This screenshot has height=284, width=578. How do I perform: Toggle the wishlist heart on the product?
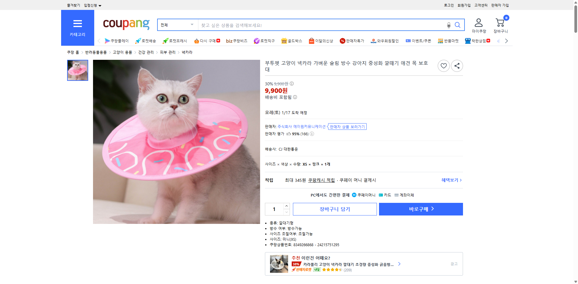[443, 66]
